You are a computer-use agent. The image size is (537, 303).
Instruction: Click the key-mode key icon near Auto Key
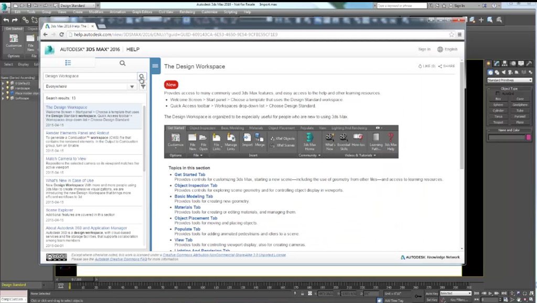[418, 296]
